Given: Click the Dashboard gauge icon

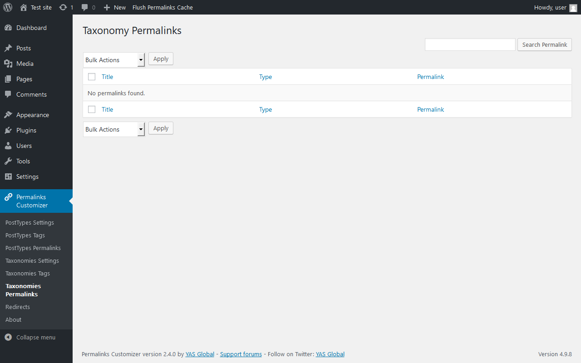Looking at the screenshot, I should pyautogui.click(x=8, y=28).
